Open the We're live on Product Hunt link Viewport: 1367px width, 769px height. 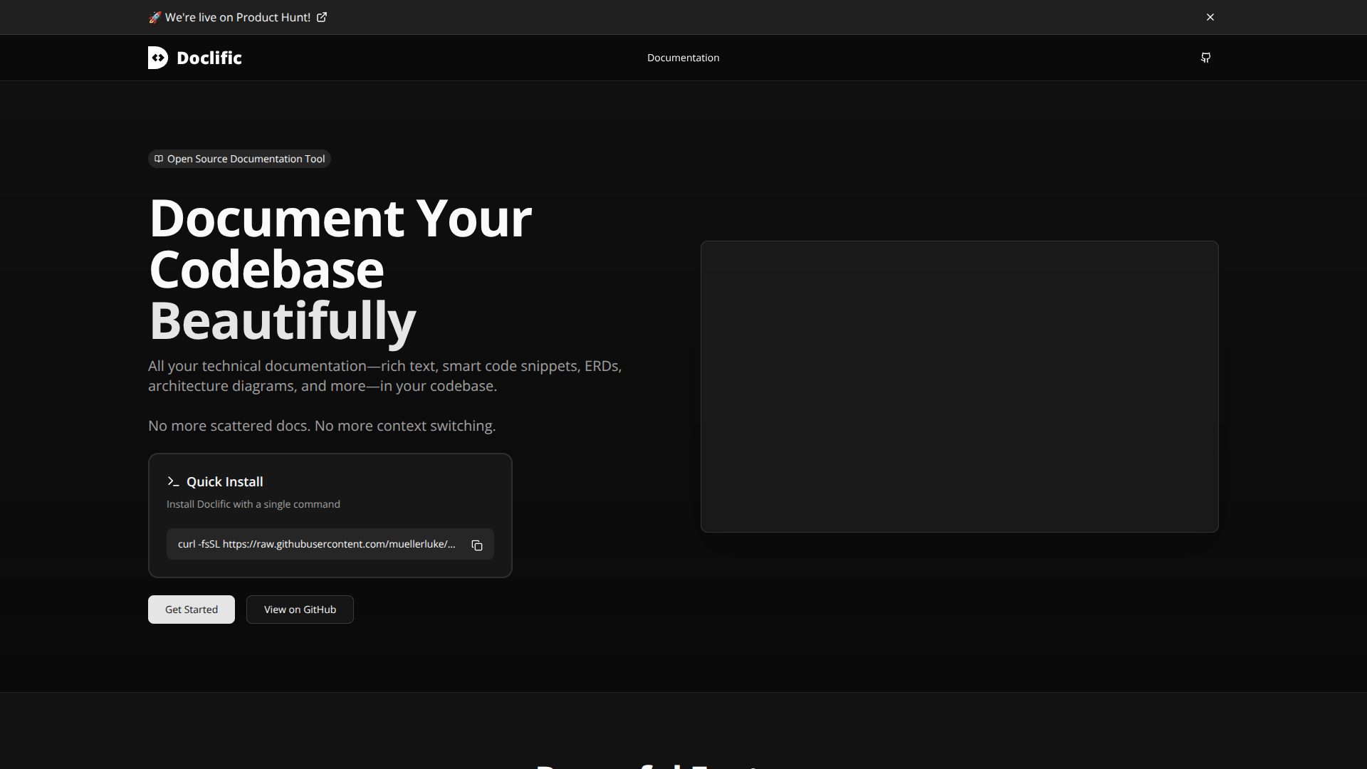point(238,16)
